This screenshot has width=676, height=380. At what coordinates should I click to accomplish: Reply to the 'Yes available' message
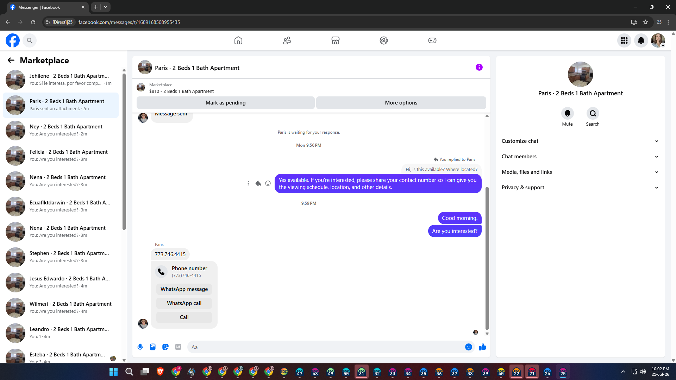pos(258,183)
